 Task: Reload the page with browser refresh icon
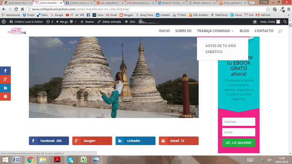tap(17, 9)
